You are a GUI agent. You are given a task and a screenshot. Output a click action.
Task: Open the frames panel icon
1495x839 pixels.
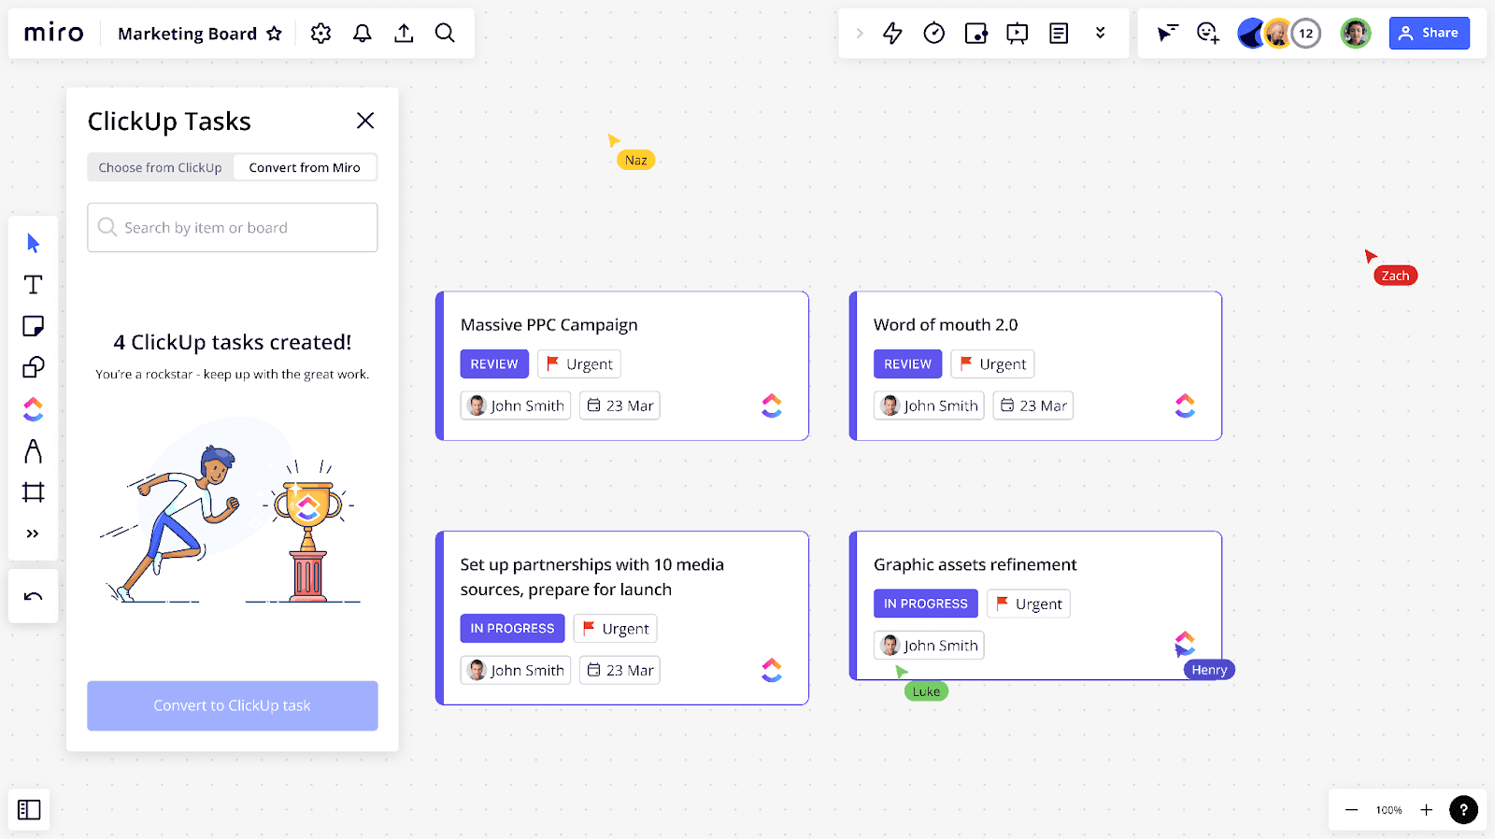point(29,810)
